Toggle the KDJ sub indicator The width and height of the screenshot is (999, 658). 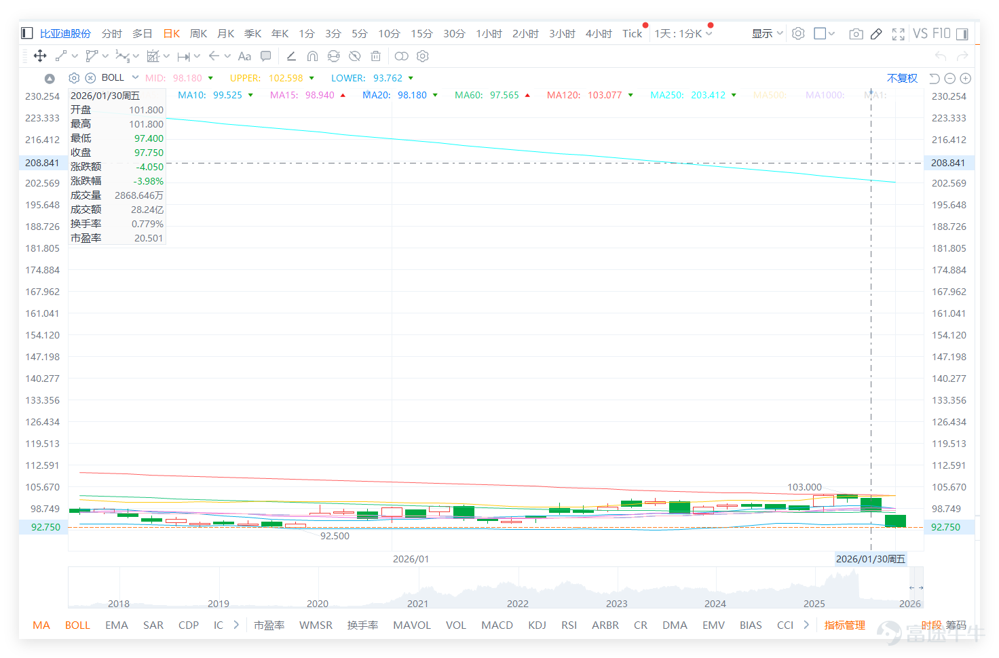[538, 625]
